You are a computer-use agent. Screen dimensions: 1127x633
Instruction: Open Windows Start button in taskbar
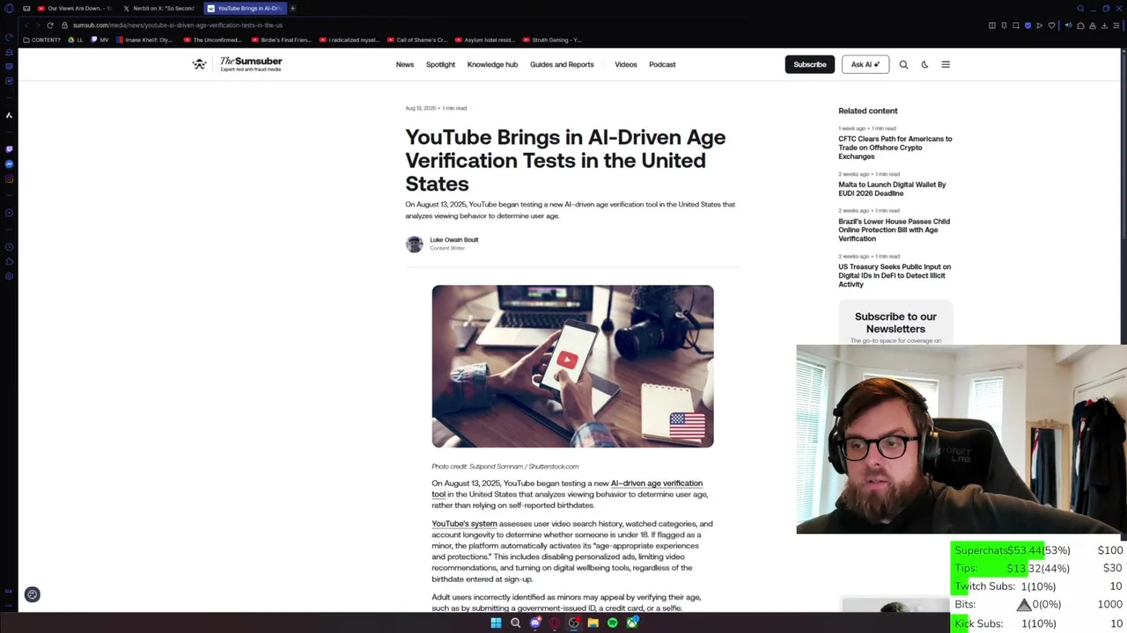pyautogui.click(x=496, y=623)
